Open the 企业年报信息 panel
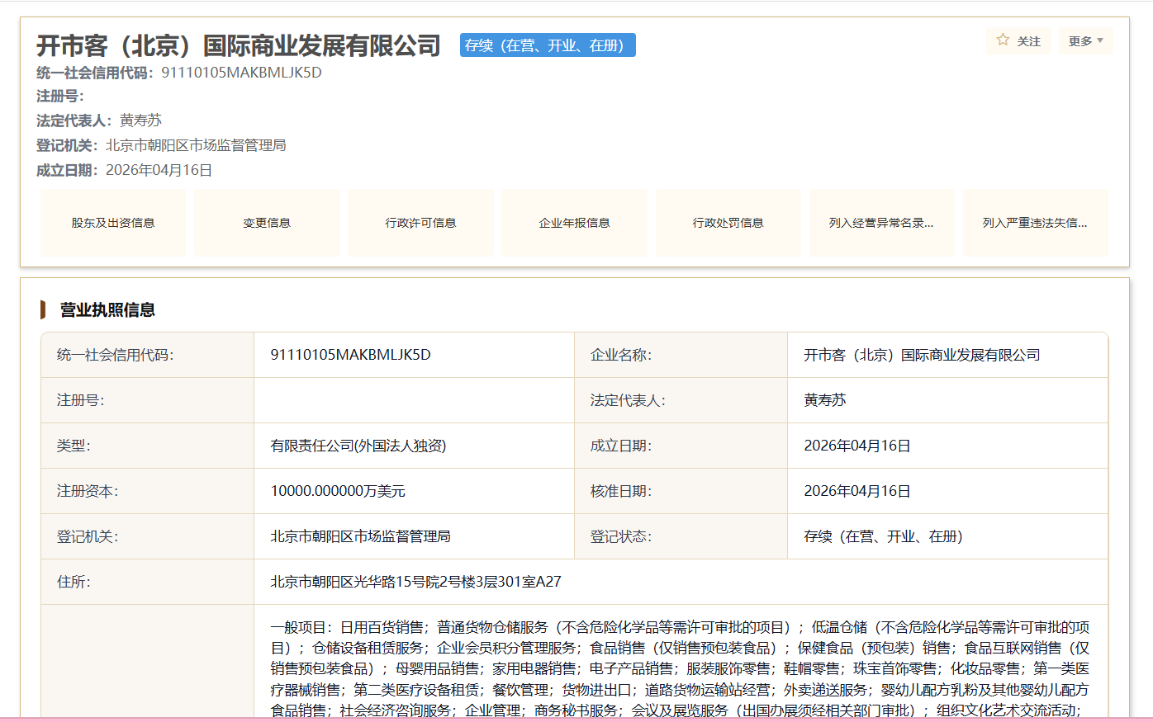The width and height of the screenshot is (1153, 722). [x=574, y=222]
